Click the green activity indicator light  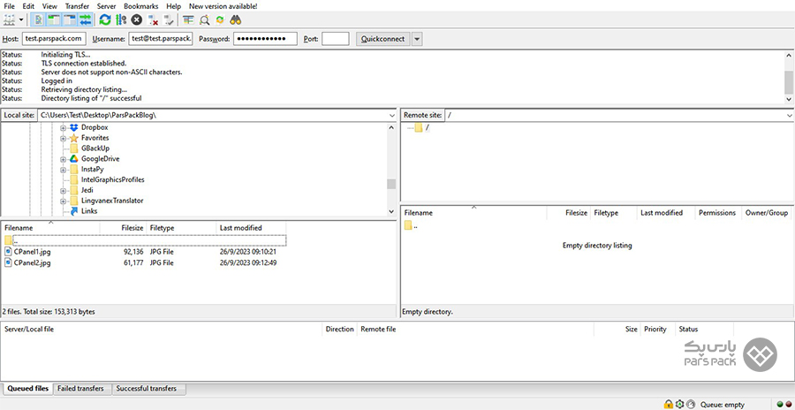pos(780,405)
